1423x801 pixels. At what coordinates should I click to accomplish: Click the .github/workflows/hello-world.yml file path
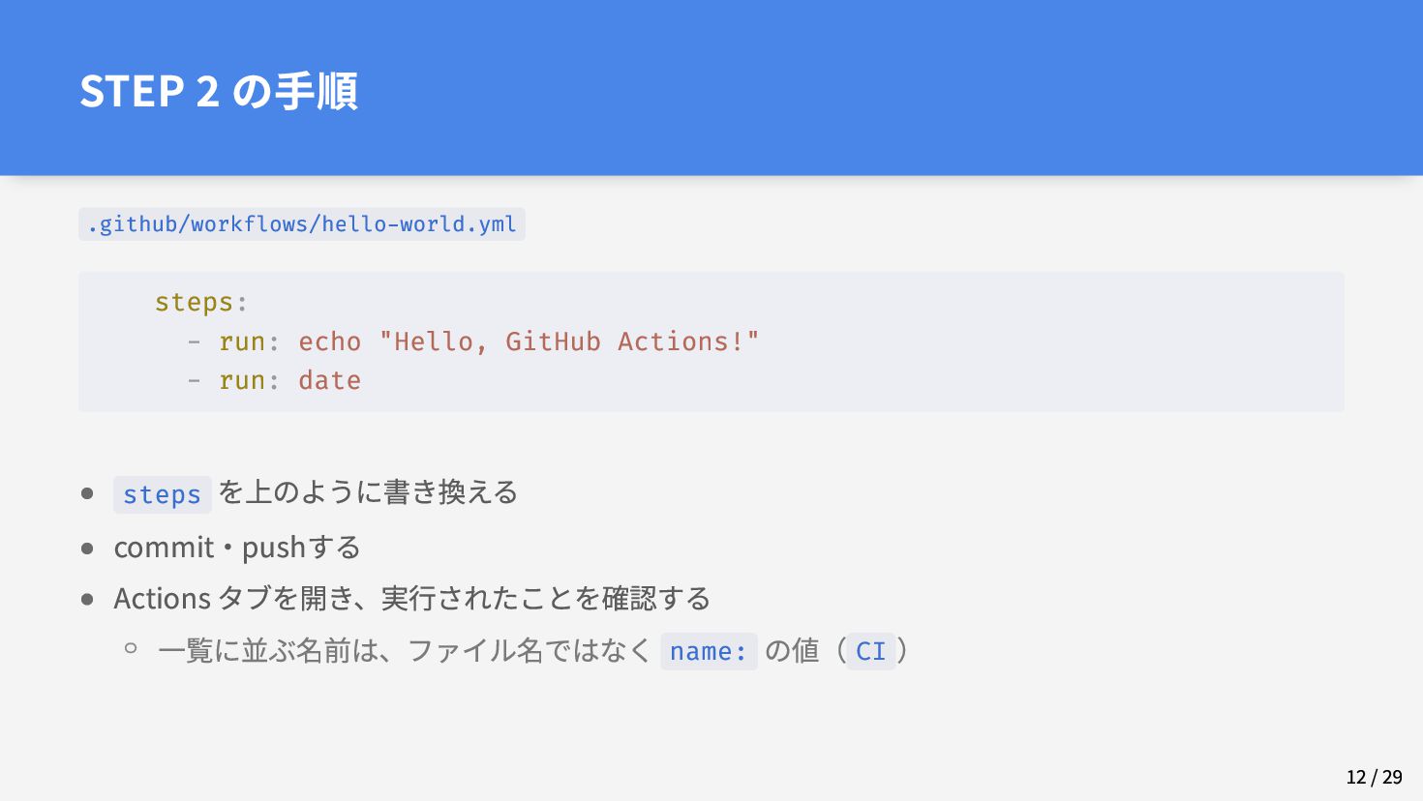pyautogui.click(x=302, y=223)
